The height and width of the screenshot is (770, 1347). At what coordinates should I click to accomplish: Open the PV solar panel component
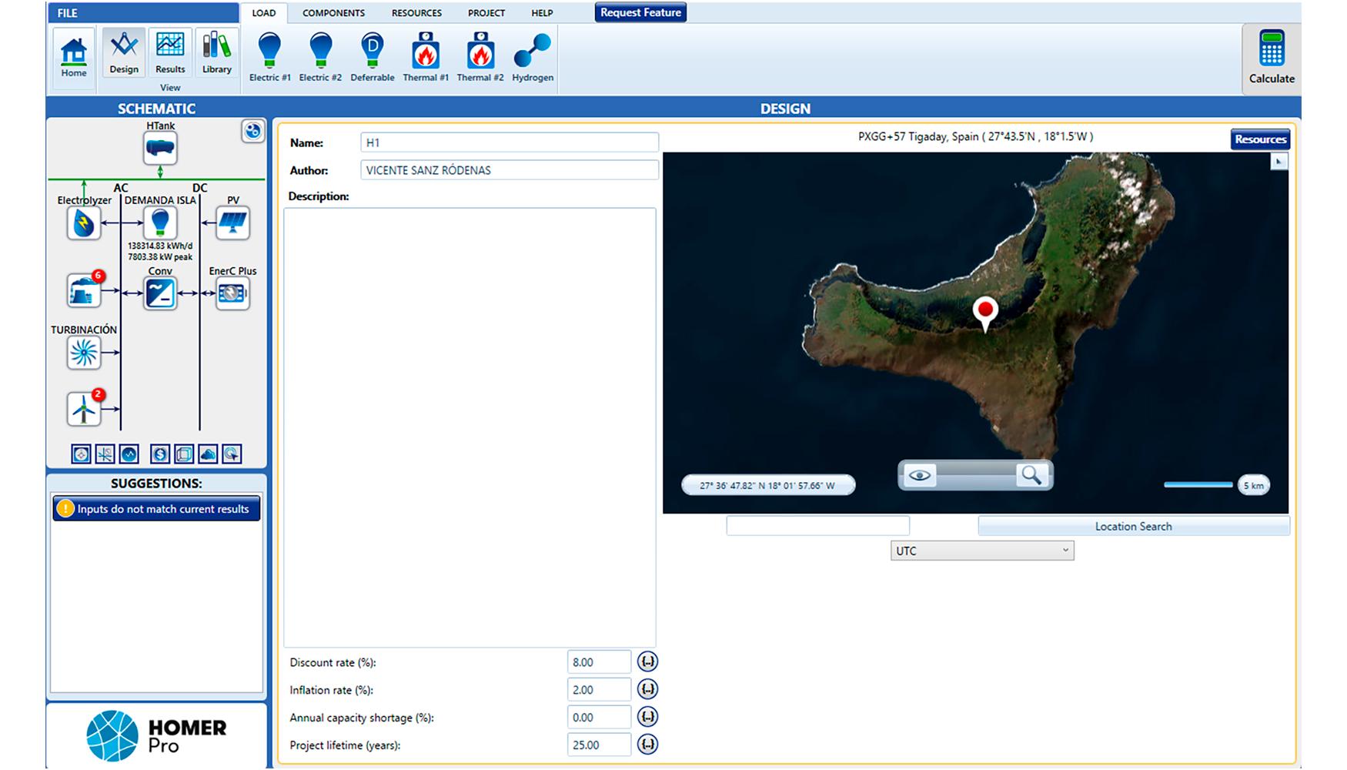[232, 223]
